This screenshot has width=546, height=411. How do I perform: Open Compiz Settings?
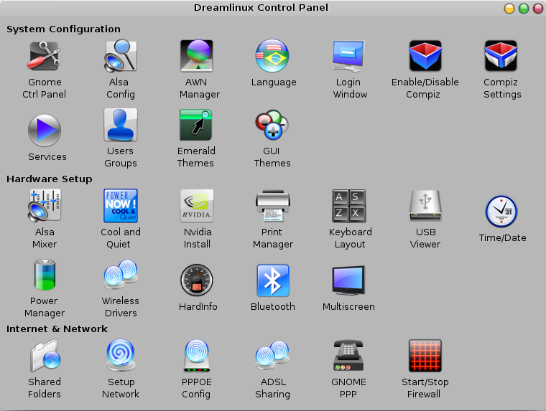pos(501,56)
